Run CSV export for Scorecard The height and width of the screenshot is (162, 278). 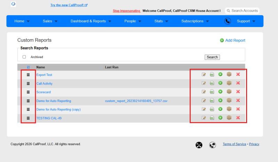pyautogui.click(x=212, y=92)
